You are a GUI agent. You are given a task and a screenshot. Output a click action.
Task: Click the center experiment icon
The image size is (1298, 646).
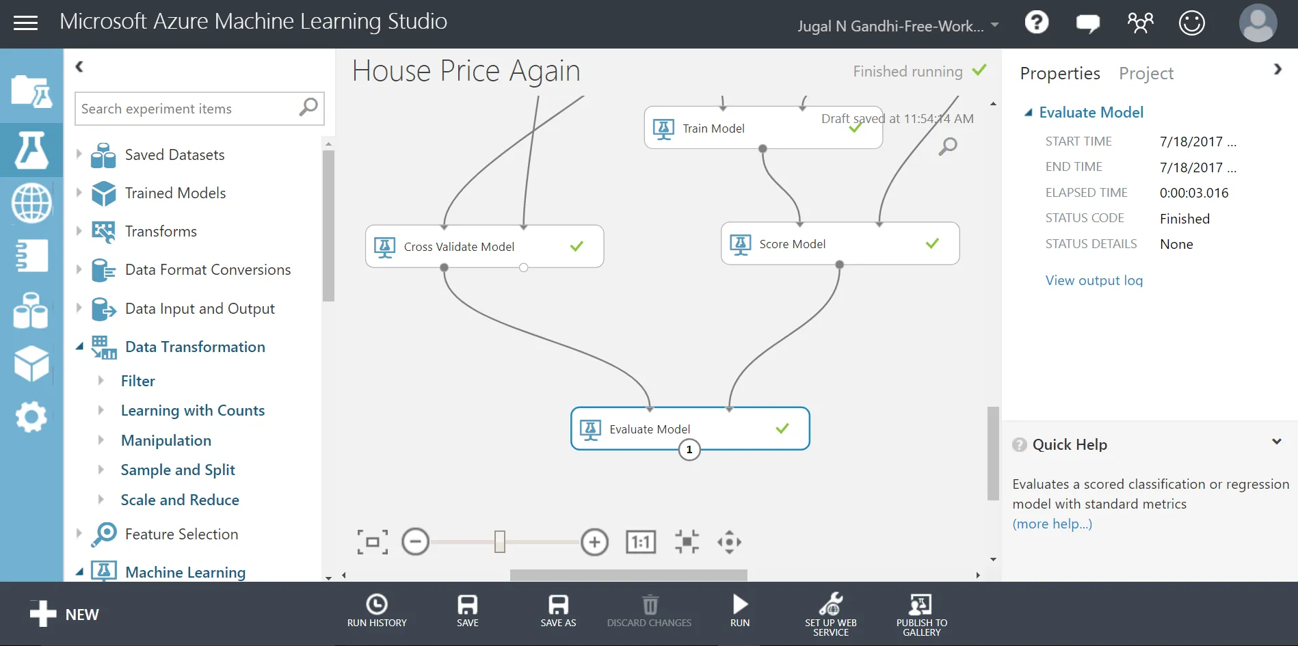coord(687,542)
